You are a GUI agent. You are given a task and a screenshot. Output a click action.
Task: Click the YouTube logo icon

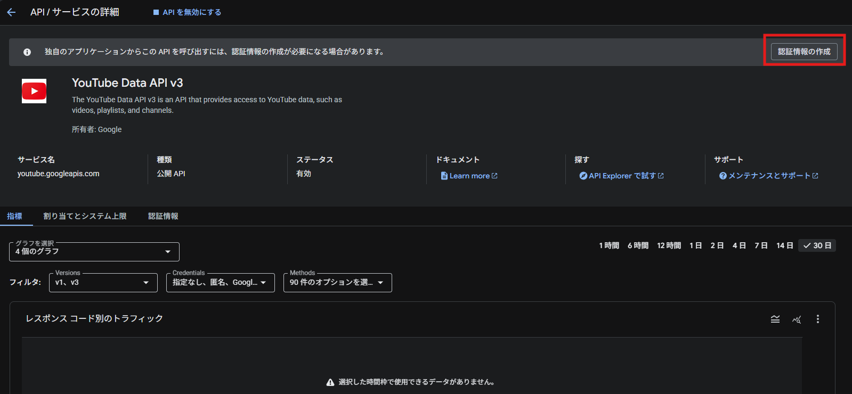[34, 91]
